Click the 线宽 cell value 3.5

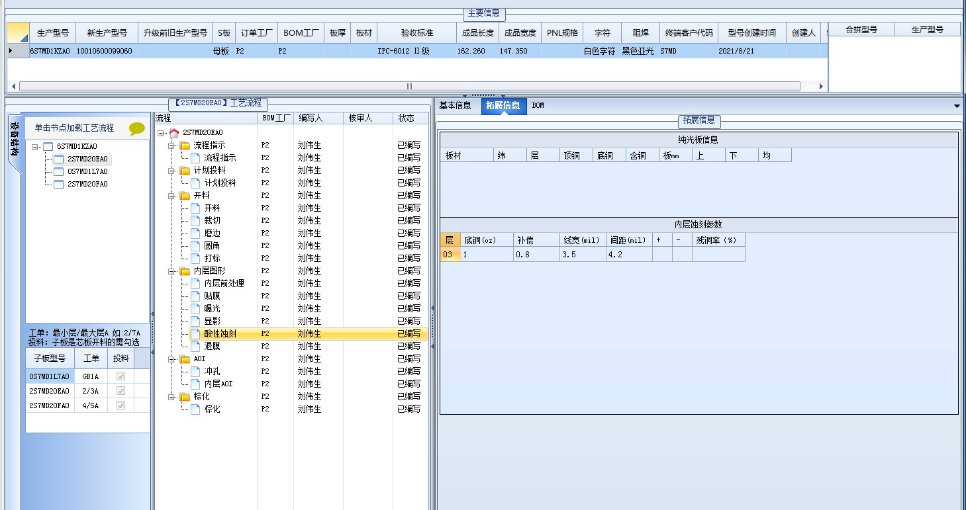[x=583, y=255]
